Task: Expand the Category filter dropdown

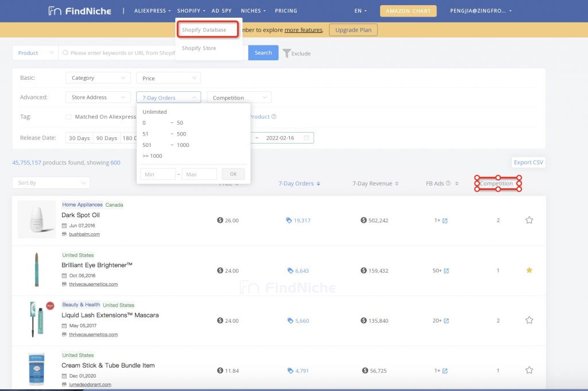Action: (x=98, y=78)
